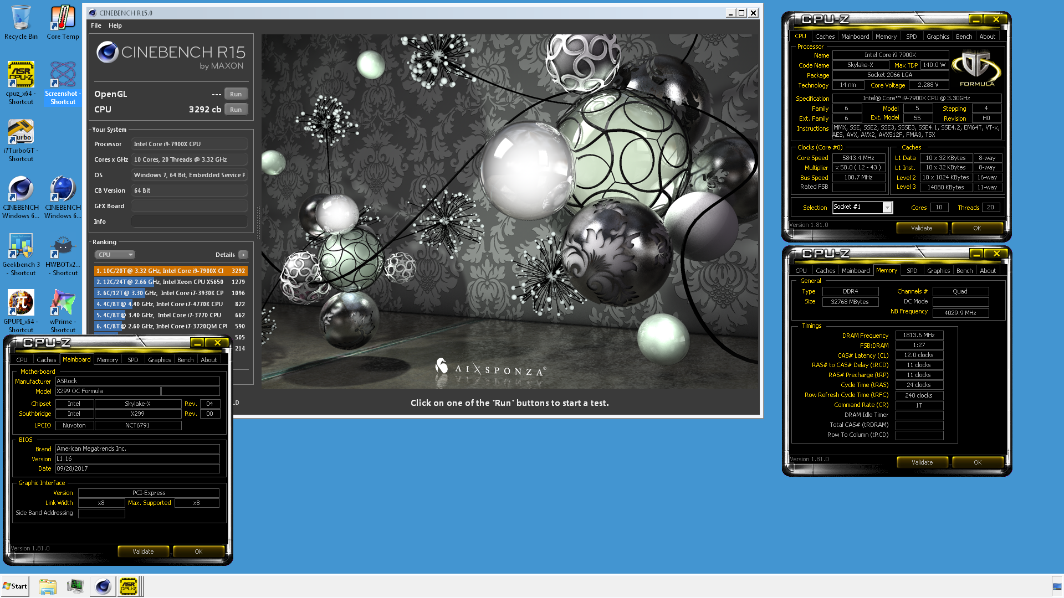This screenshot has height=598, width=1064.
Task: Open the GPUPI_x64 shortcut icon
Action: click(21, 311)
